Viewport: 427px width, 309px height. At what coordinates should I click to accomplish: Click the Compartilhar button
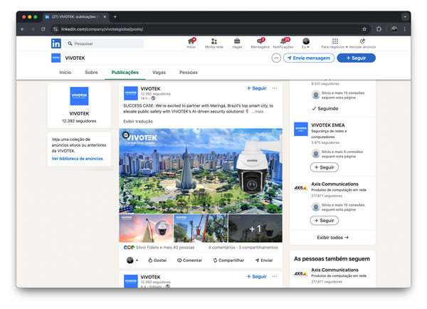pyautogui.click(x=228, y=260)
